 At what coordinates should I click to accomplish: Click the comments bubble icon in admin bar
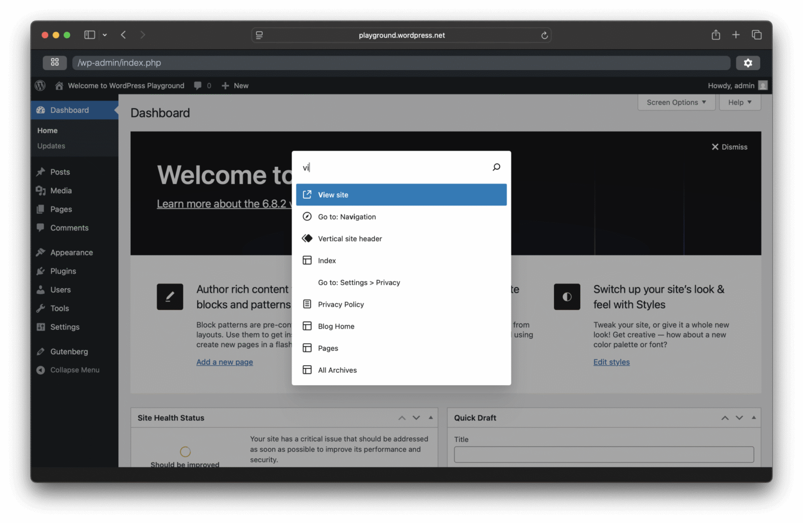tap(198, 86)
